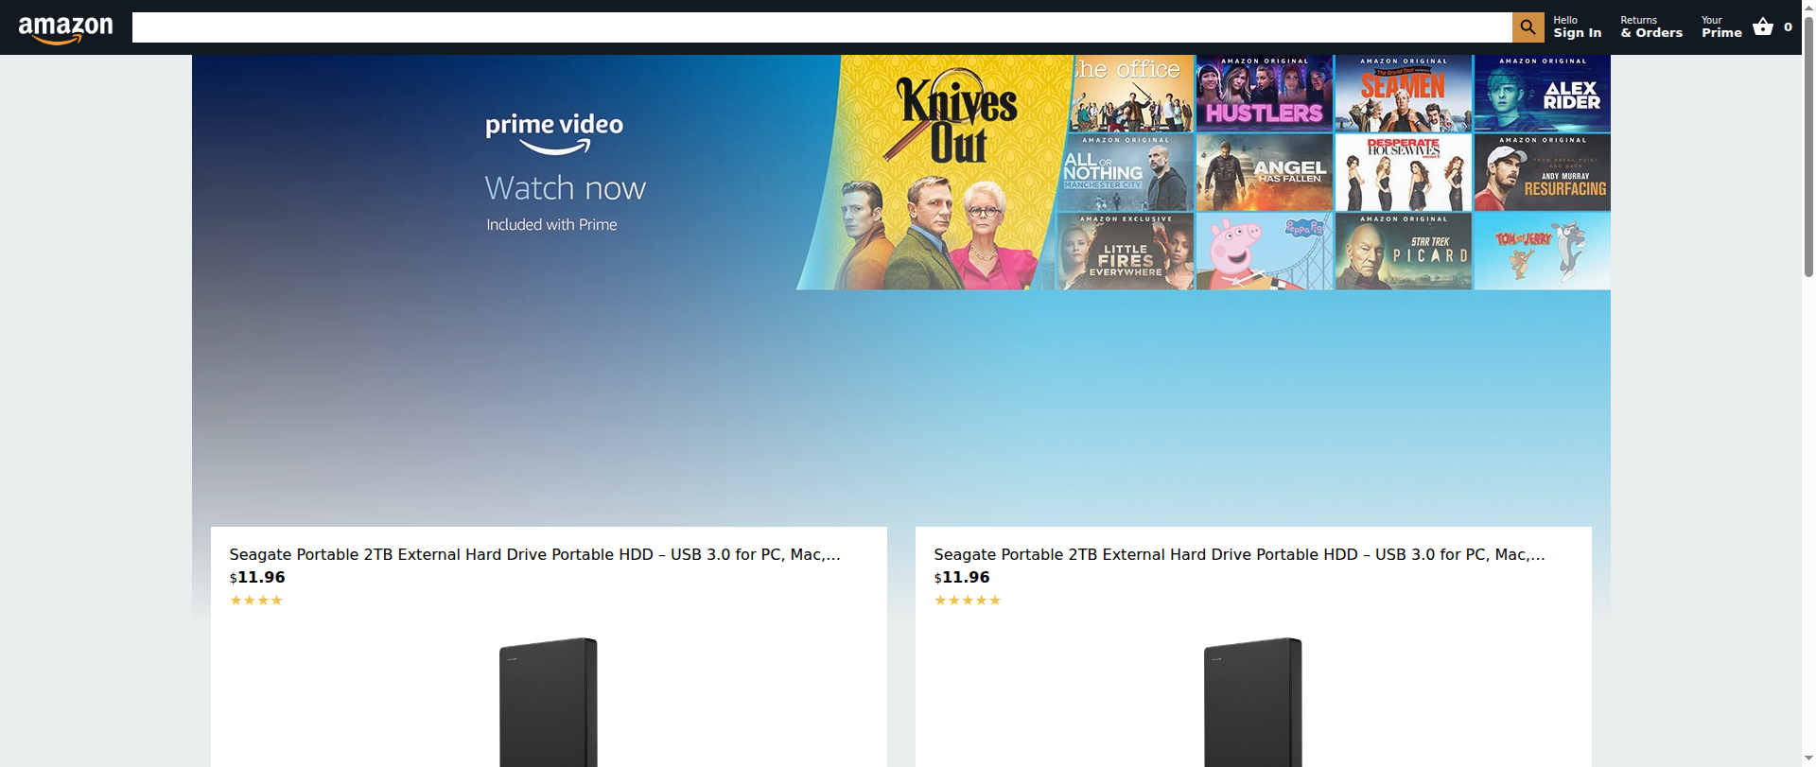Viewport: 1816px width, 767px height.
Task: Focus the Amazon search input field
Action: pyautogui.click(x=822, y=27)
